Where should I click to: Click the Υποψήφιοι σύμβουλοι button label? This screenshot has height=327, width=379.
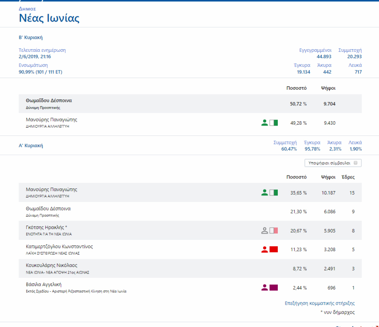(x=330, y=163)
